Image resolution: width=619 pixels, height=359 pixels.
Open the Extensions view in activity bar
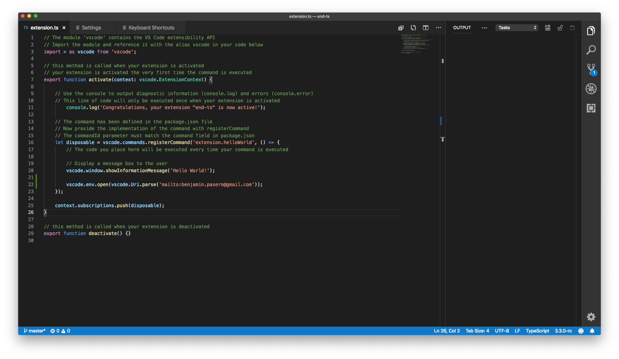591,108
